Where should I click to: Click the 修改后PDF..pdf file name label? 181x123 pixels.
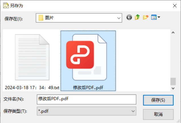point(88,88)
